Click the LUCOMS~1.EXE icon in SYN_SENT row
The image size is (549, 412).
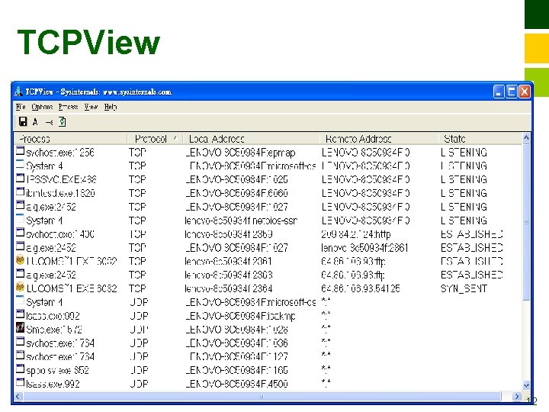[21, 288]
